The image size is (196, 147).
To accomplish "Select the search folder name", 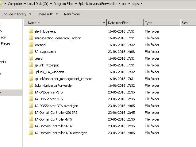I will [39, 58].
